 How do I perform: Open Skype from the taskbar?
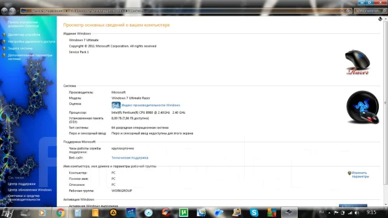(254, 213)
